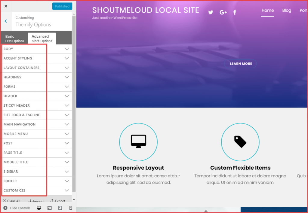Click the Shoutmeloud Local Site title
This screenshot has width=308, height=213.
[x=146, y=10]
